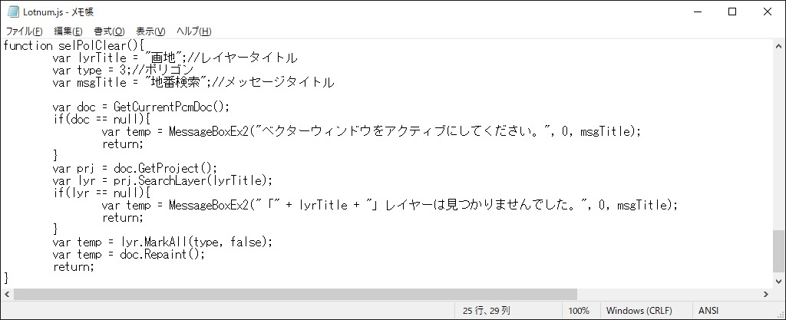Click the 25 行、29 列 position indicator
The height and width of the screenshot is (320, 786).
[486, 311]
